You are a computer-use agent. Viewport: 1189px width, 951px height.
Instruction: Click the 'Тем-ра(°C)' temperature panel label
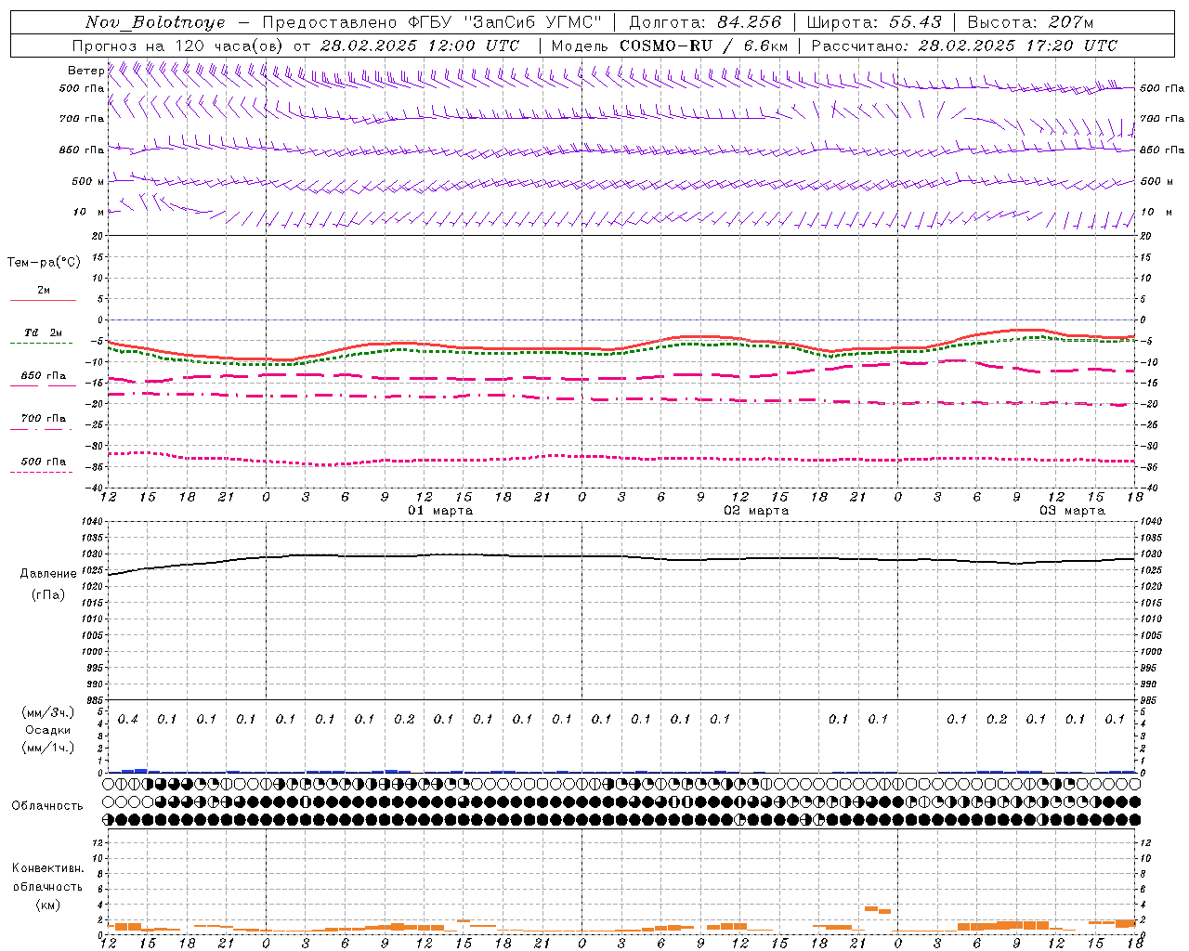[x=44, y=263]
